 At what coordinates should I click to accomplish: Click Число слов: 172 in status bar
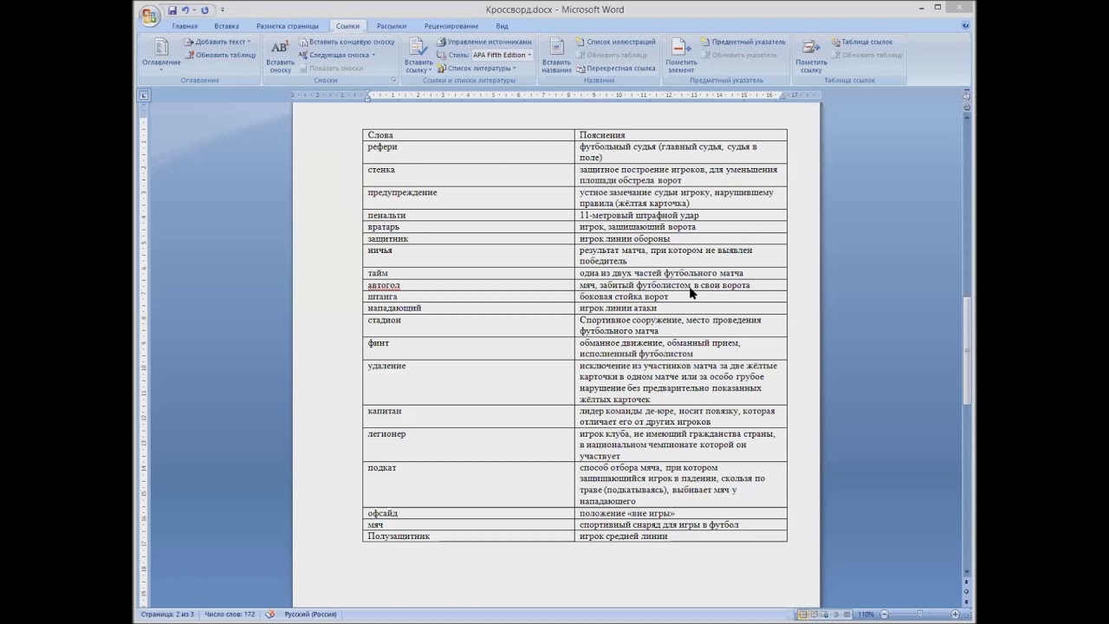click(x=230, y=614)
